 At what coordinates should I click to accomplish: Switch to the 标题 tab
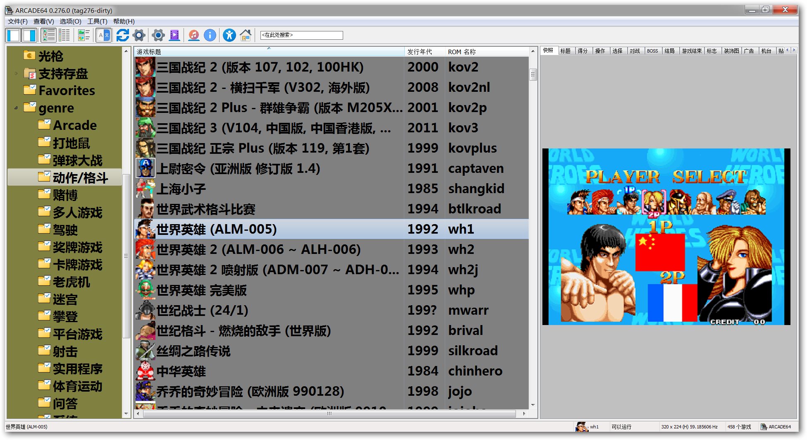coord(566,51)
